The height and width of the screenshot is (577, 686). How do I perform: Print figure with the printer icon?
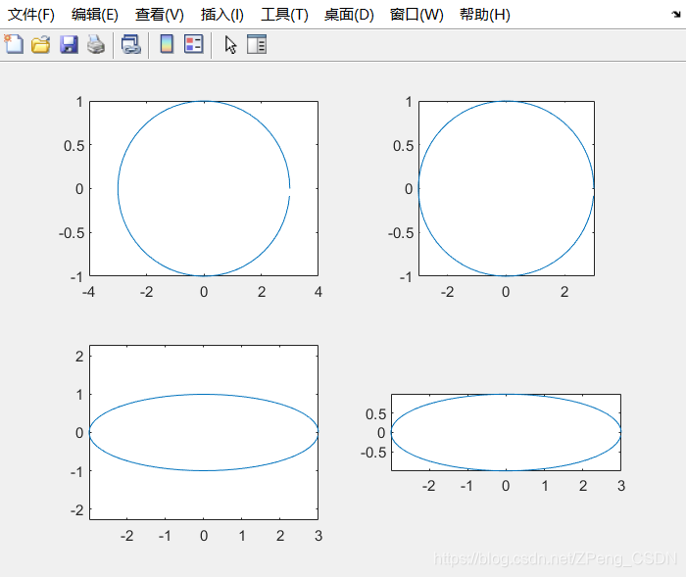click(x=96, y=45)
